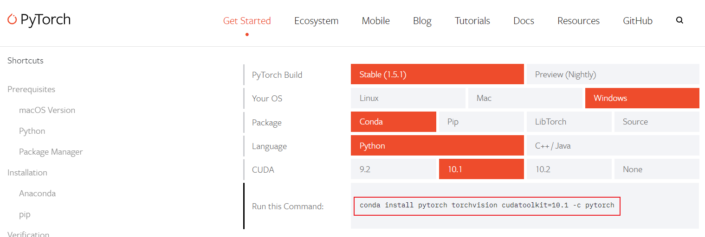
Task: Click the Language row label
Action: tap(269, 146)
